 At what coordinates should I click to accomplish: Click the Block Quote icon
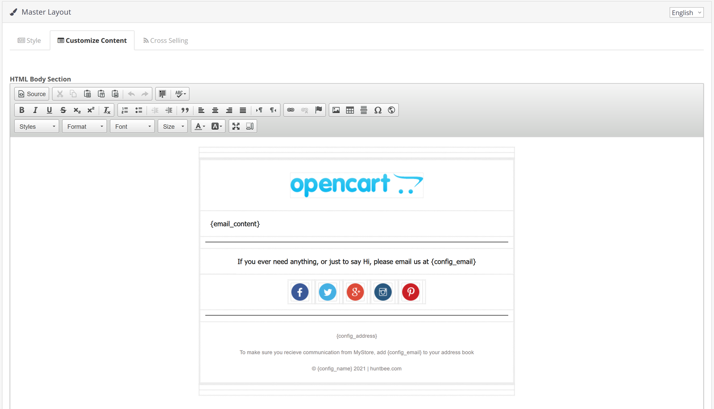click(185, 110)
